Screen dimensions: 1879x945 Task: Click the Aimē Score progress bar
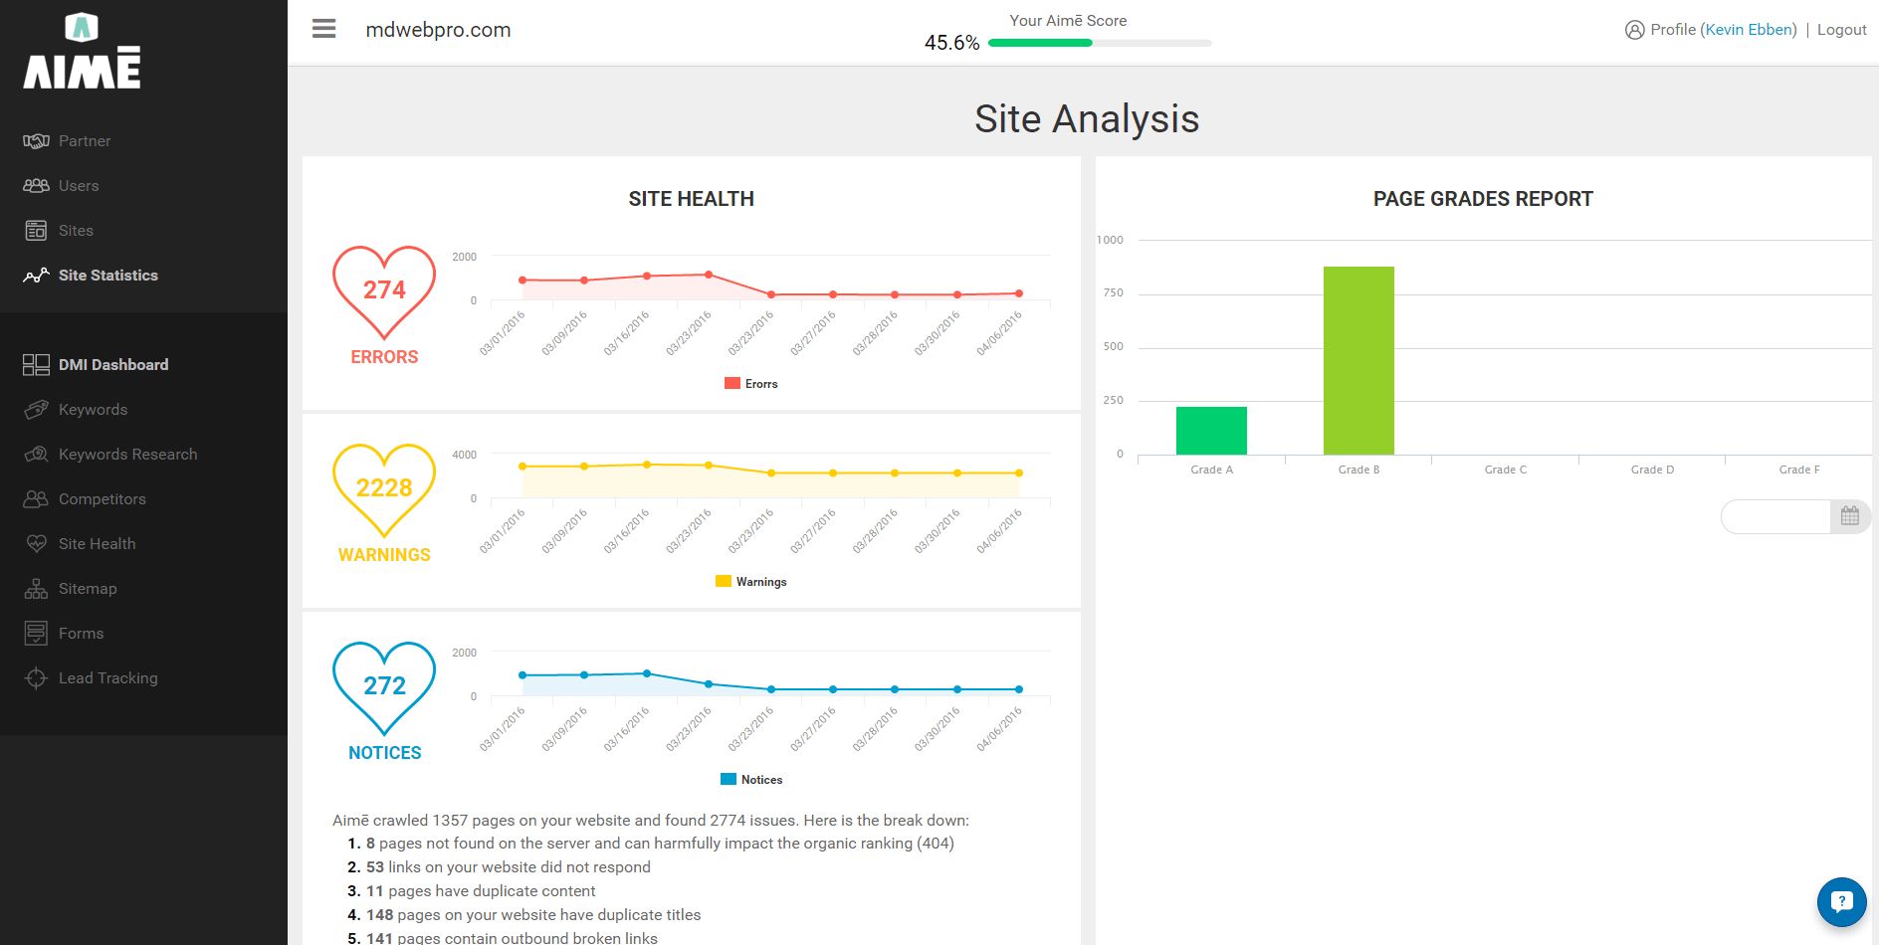point(1100,43)
